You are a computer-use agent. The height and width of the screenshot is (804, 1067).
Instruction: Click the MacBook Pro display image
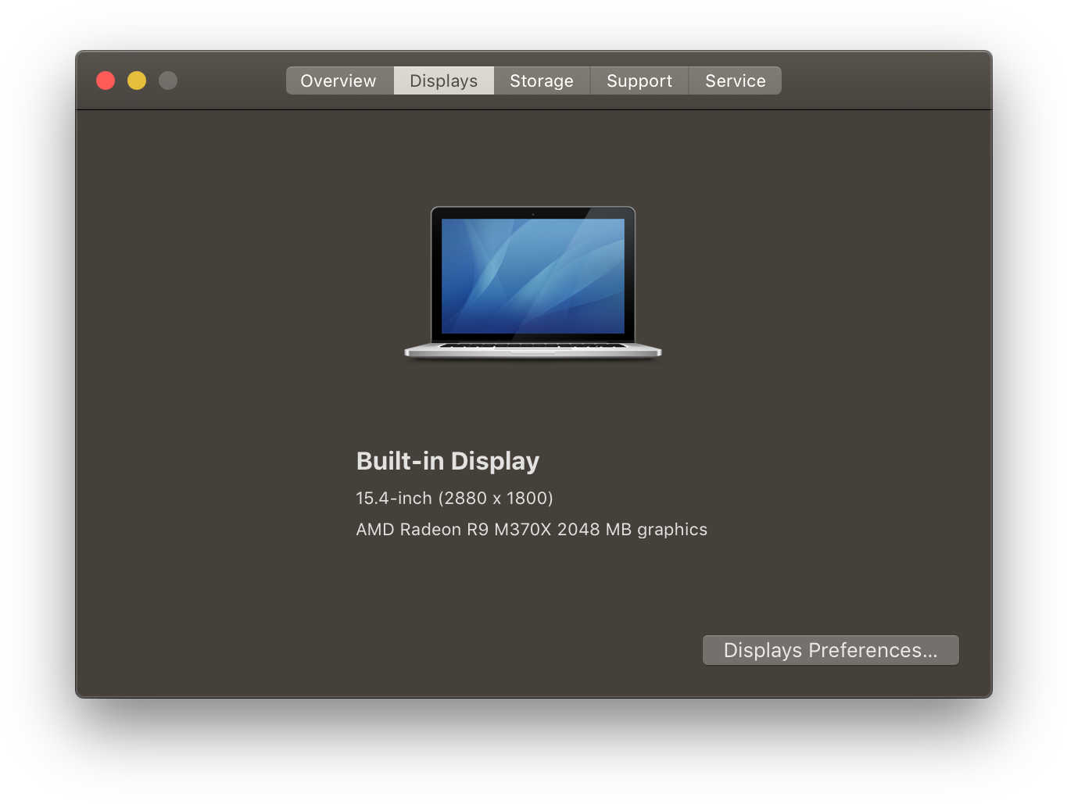[x=532, y=283]
